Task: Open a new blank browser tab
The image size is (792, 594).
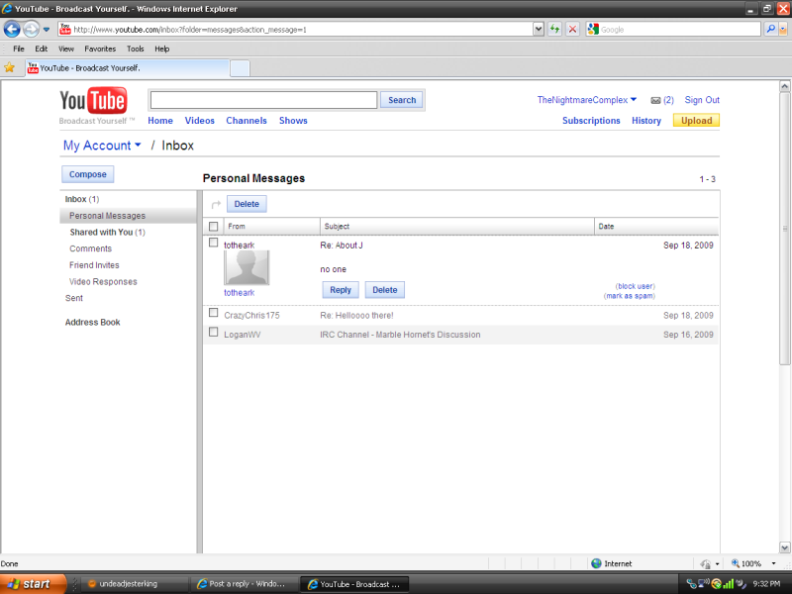Action: click(240, 68)
